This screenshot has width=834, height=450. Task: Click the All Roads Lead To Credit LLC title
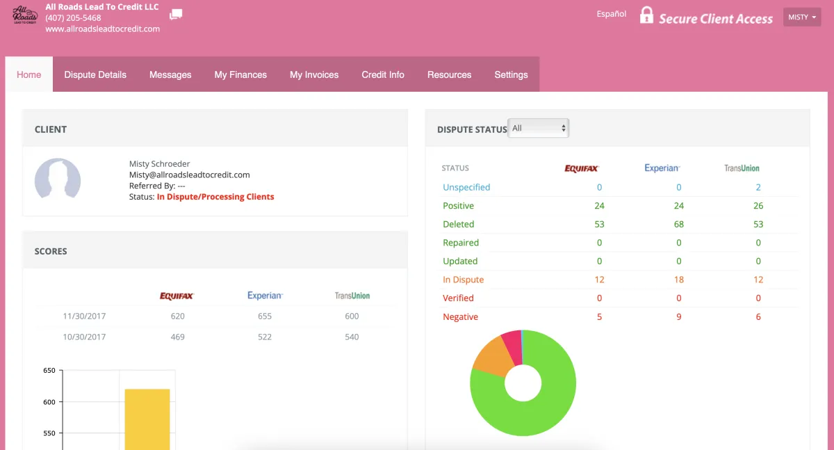click(x=102, y=7)
